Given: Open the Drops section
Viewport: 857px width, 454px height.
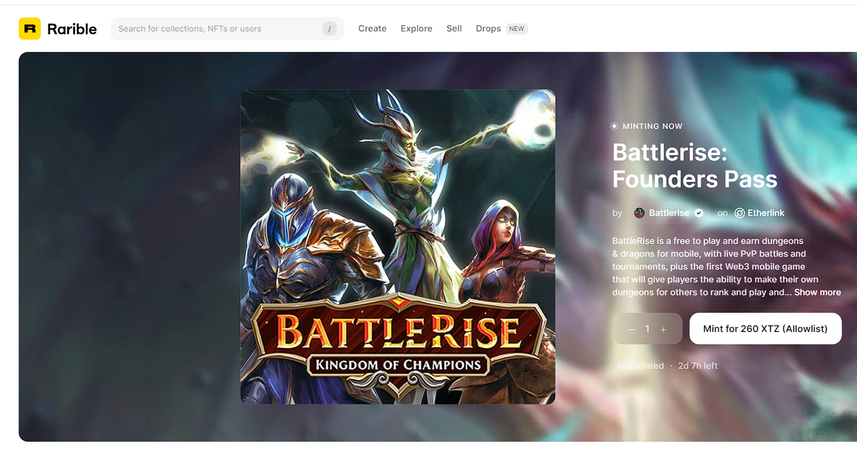Looking at the screenshot, I should (488, 29).
